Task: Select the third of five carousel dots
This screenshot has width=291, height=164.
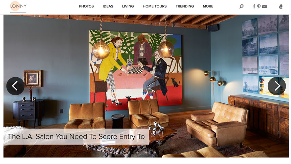Action: tap(146, 152)
